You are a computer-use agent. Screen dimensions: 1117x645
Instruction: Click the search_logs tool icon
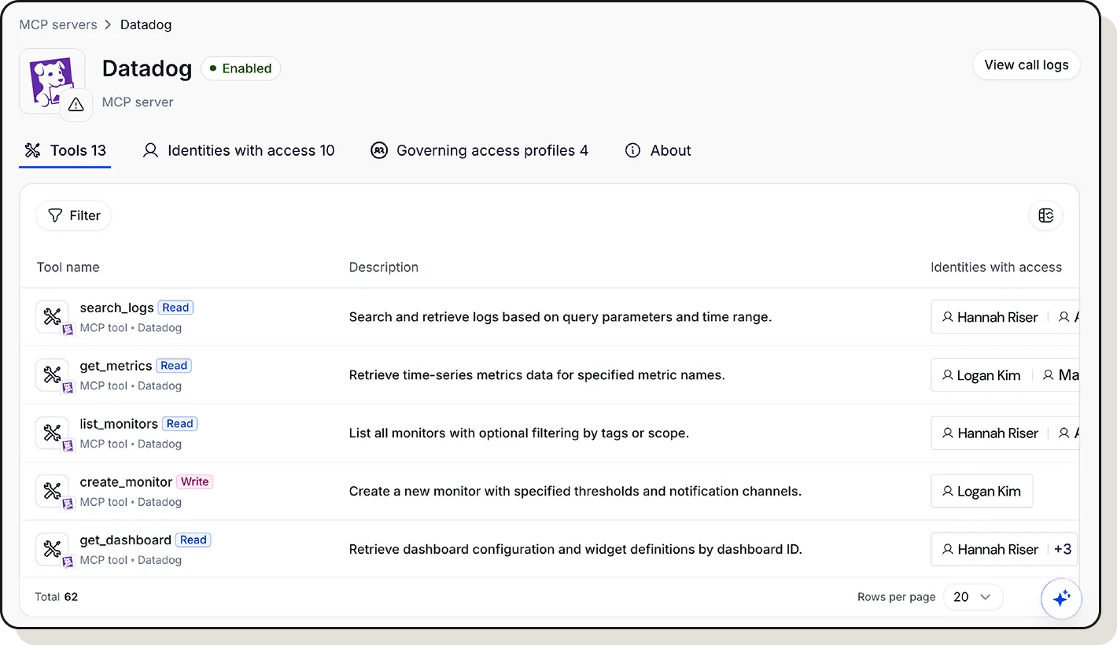[52, 317]
